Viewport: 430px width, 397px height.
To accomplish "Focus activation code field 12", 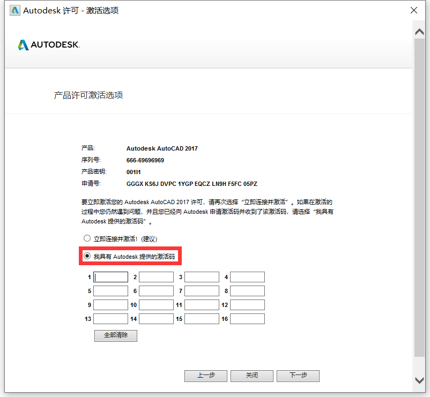I will pos(247,305).
